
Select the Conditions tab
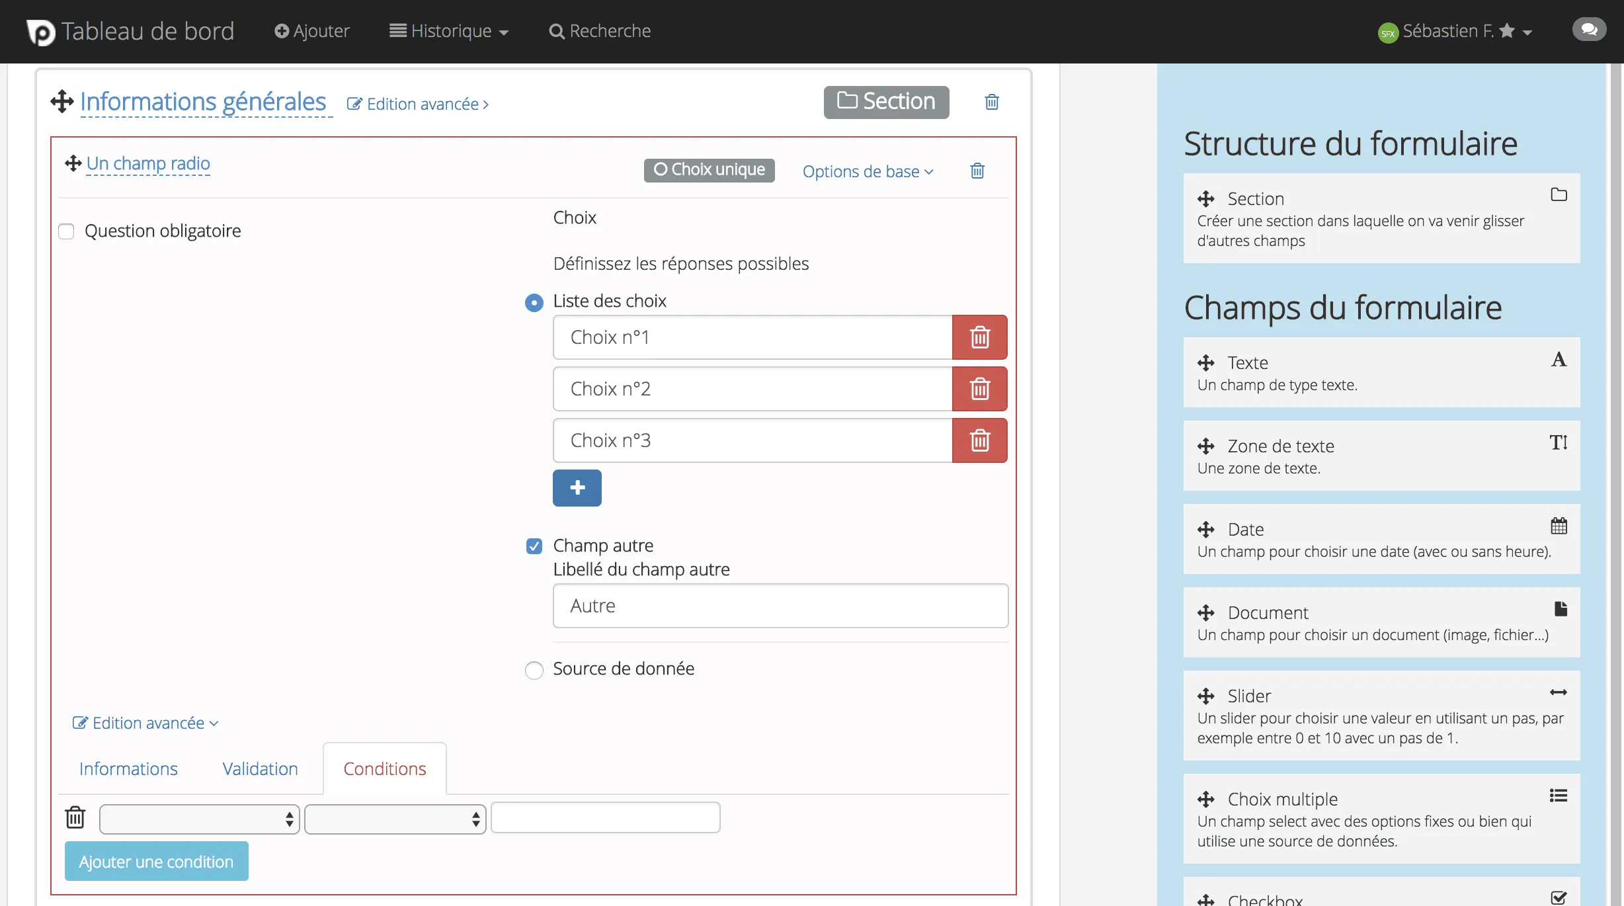coord(385,768)
